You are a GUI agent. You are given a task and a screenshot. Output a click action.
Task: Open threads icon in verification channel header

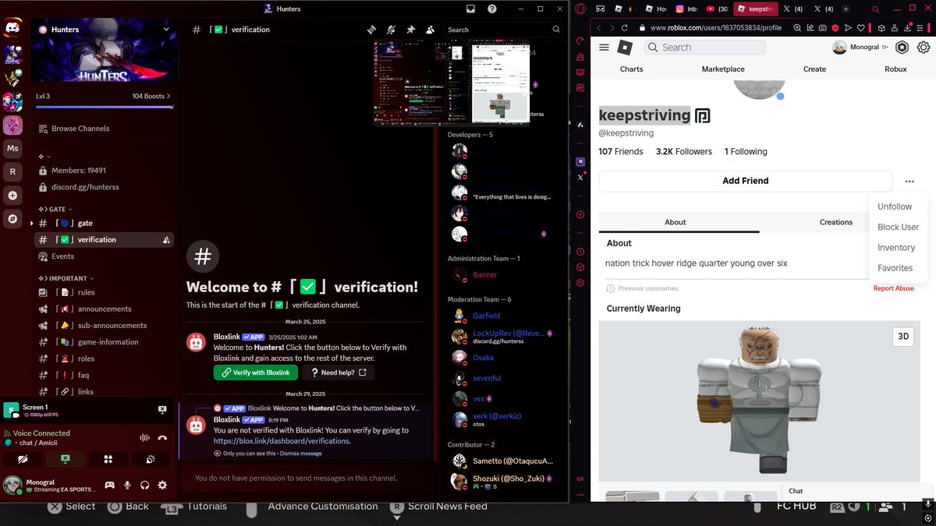372,30
